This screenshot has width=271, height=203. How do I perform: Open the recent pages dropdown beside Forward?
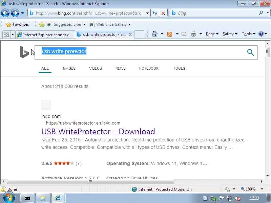pos(22,13)
